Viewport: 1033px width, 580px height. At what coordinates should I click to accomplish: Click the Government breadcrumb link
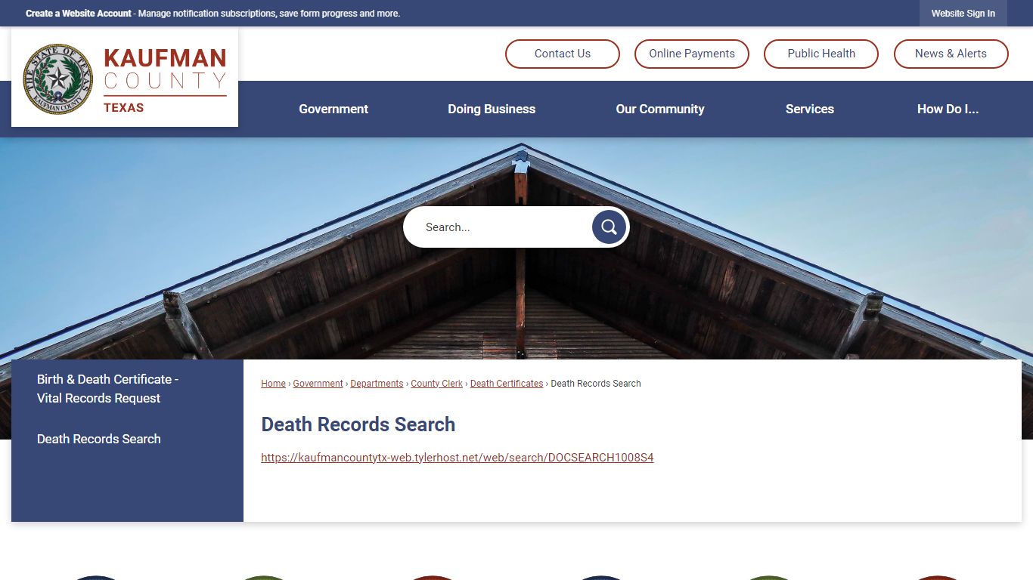pos(318,384)
